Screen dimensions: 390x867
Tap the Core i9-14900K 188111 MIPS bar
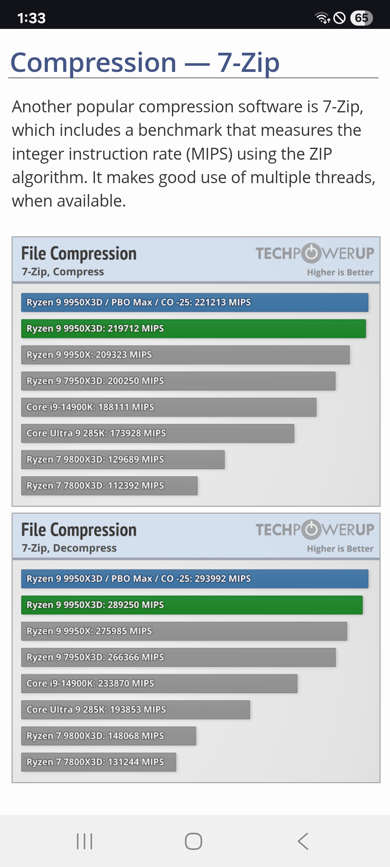[169, 407]
